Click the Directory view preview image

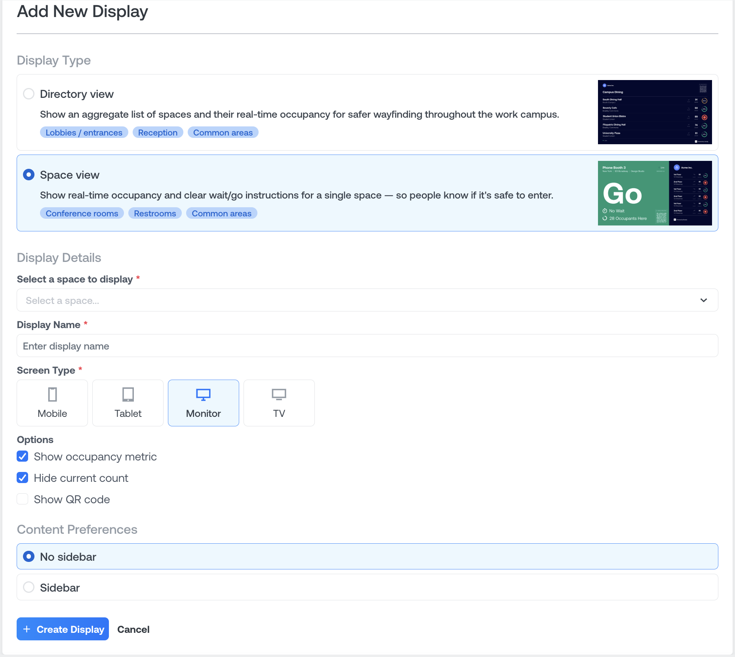[x=654, y=112]
